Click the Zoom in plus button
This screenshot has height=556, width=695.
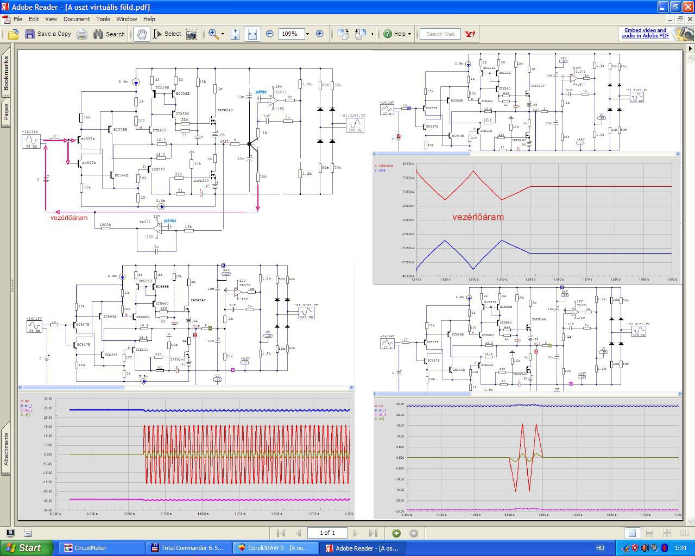click(x=320, y=34)
